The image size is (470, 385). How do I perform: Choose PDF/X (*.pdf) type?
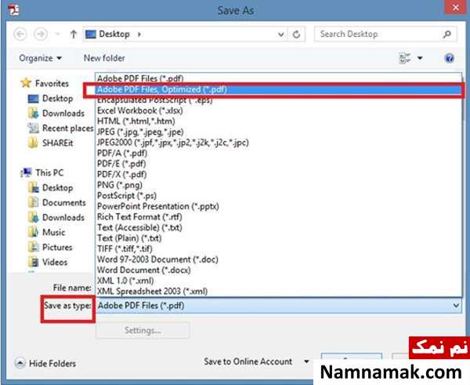278,174
